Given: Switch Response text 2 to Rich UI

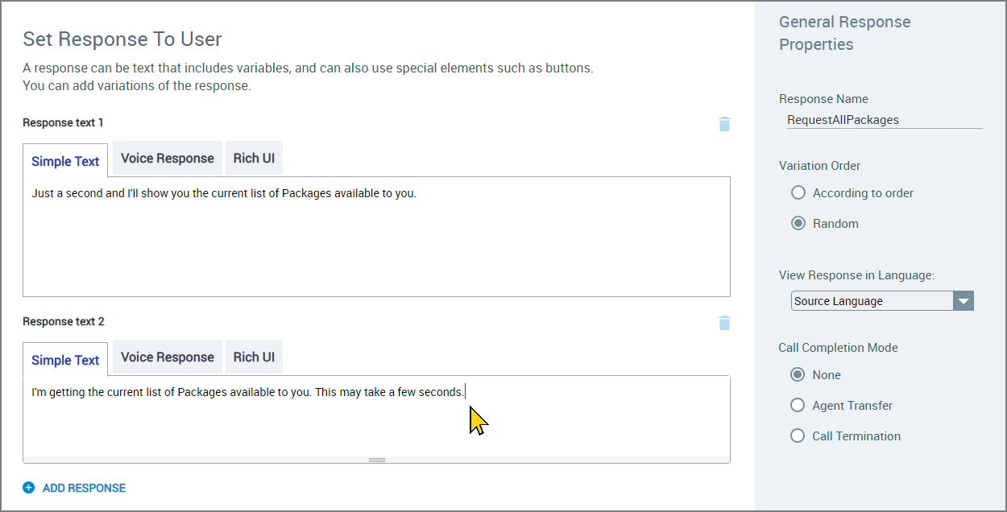Looking at the screenshot, I should click(253, 357).
